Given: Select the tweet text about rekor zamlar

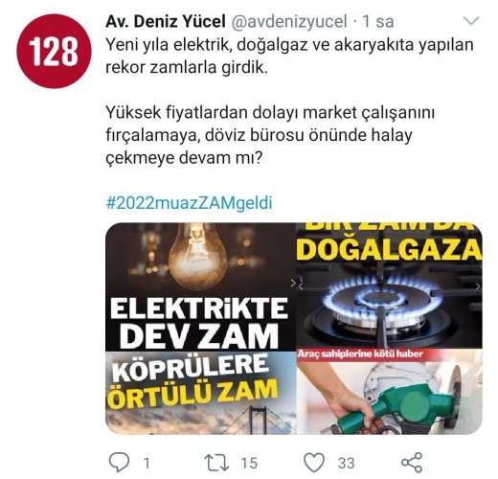Looking at the screenshot, I should click(x=289, y=57).
